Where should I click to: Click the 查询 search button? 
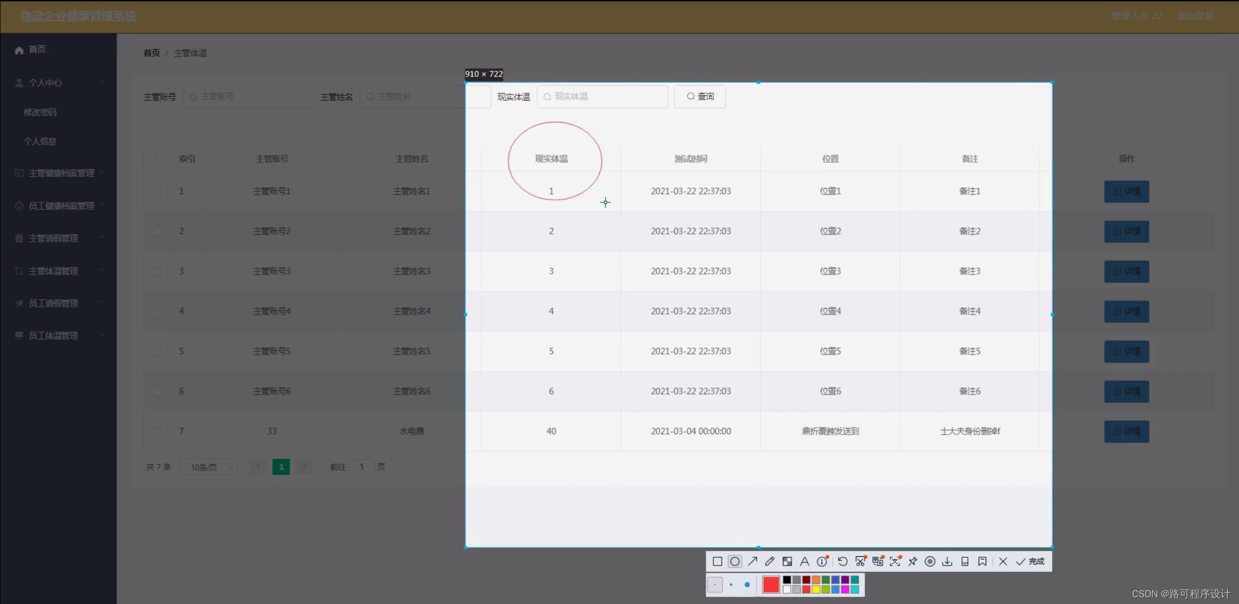(x=700, y=96)
